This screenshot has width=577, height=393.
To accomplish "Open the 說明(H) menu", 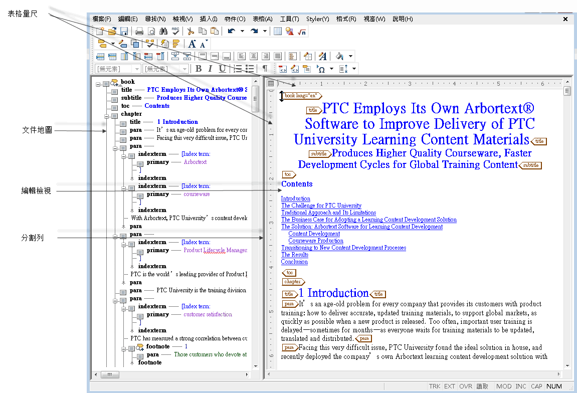I will pyautogui.click(x=403, y=19).
